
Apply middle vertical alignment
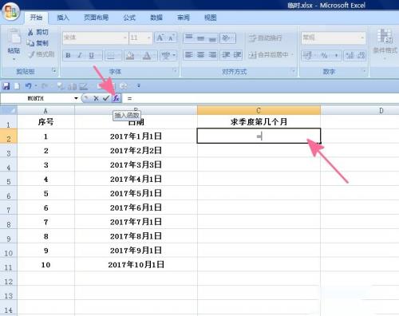pyautogui.click(x=200, y=38)
